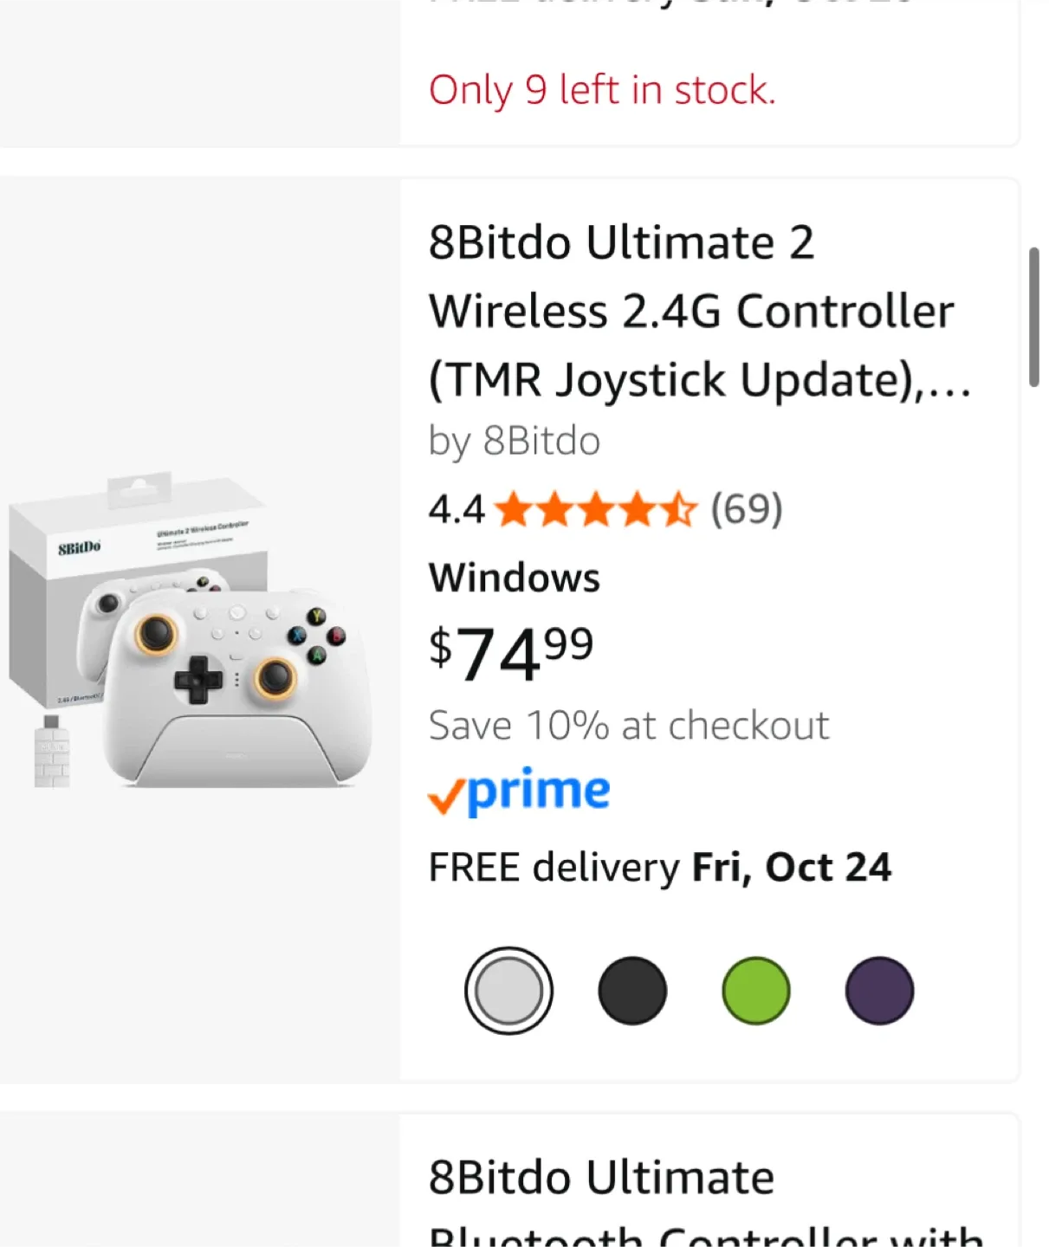Click the FREE delivery Fri, Oct 24 text
1049x1247 pixels.
tap(660, 868)
